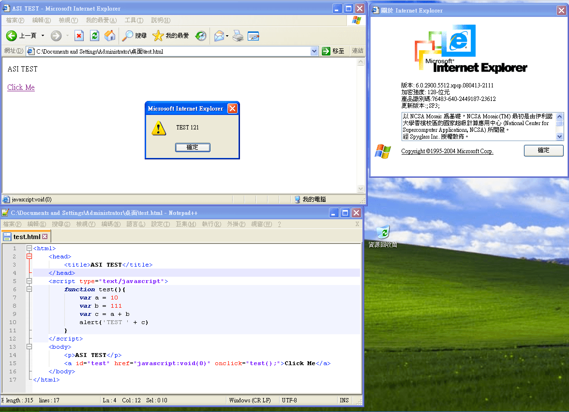Click the Recycle Bin desktop icon
Screen dimensions: 569x412
click(383, 232)
